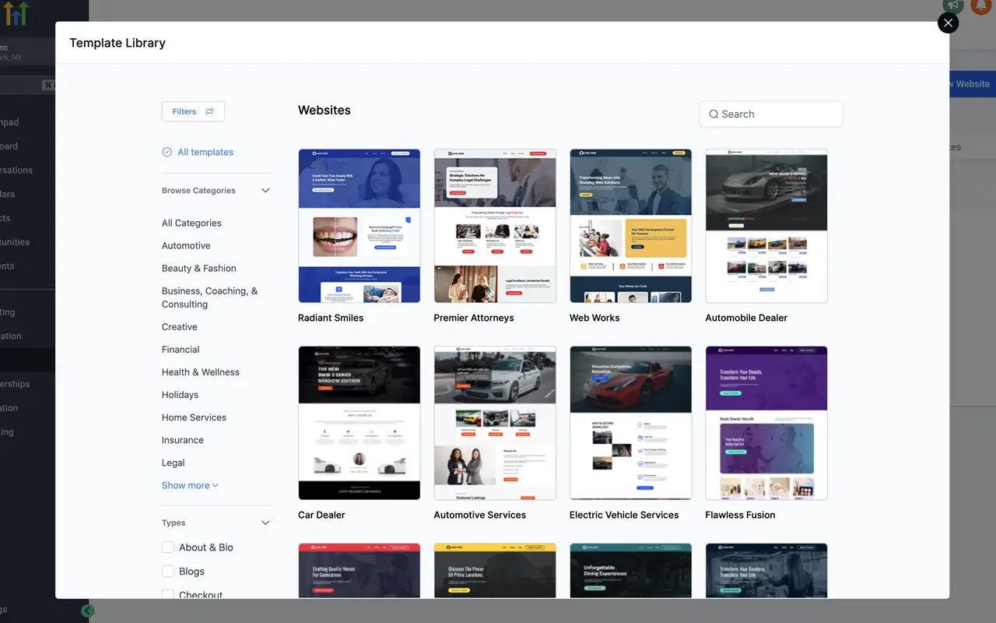Open the Flawless Fusion template thumbnail
Screen dimensions: 996x623
[x=766, y=423]
